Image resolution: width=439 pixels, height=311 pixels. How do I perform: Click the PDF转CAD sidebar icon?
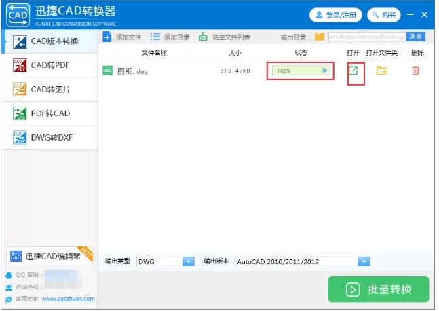[20, 113]
